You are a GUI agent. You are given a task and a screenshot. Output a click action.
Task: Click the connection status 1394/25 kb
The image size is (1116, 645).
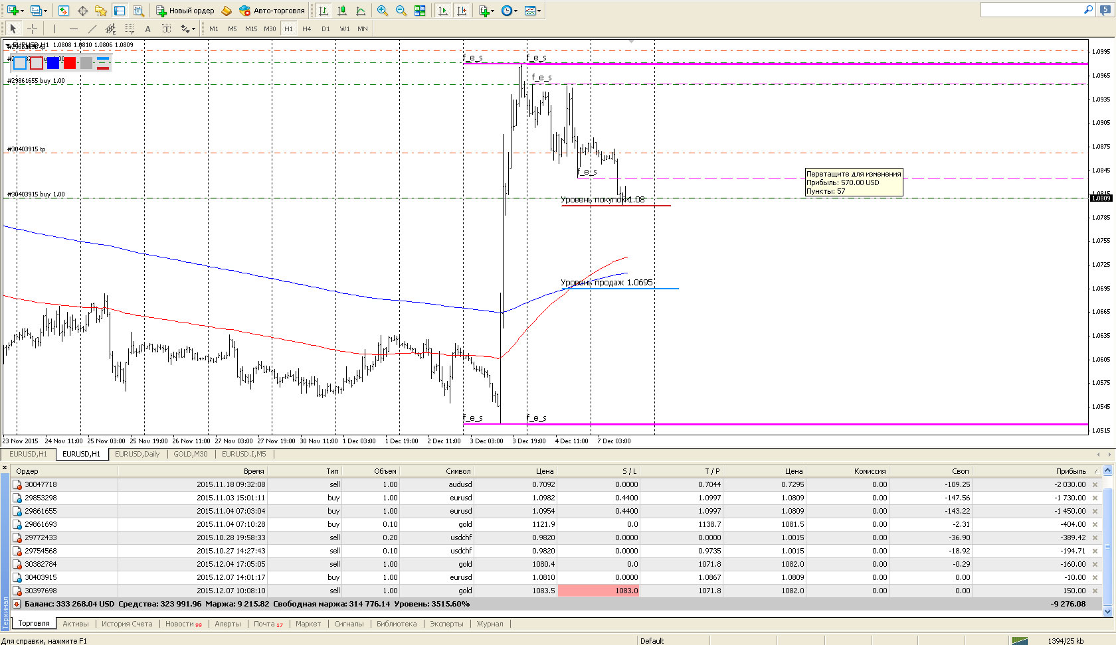coord(1066,640)
